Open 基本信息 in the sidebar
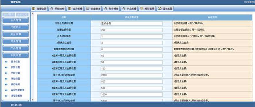Image resolution: width=255 pixels, height=107 pixels. pyautogui.click(x=15, y=62)
